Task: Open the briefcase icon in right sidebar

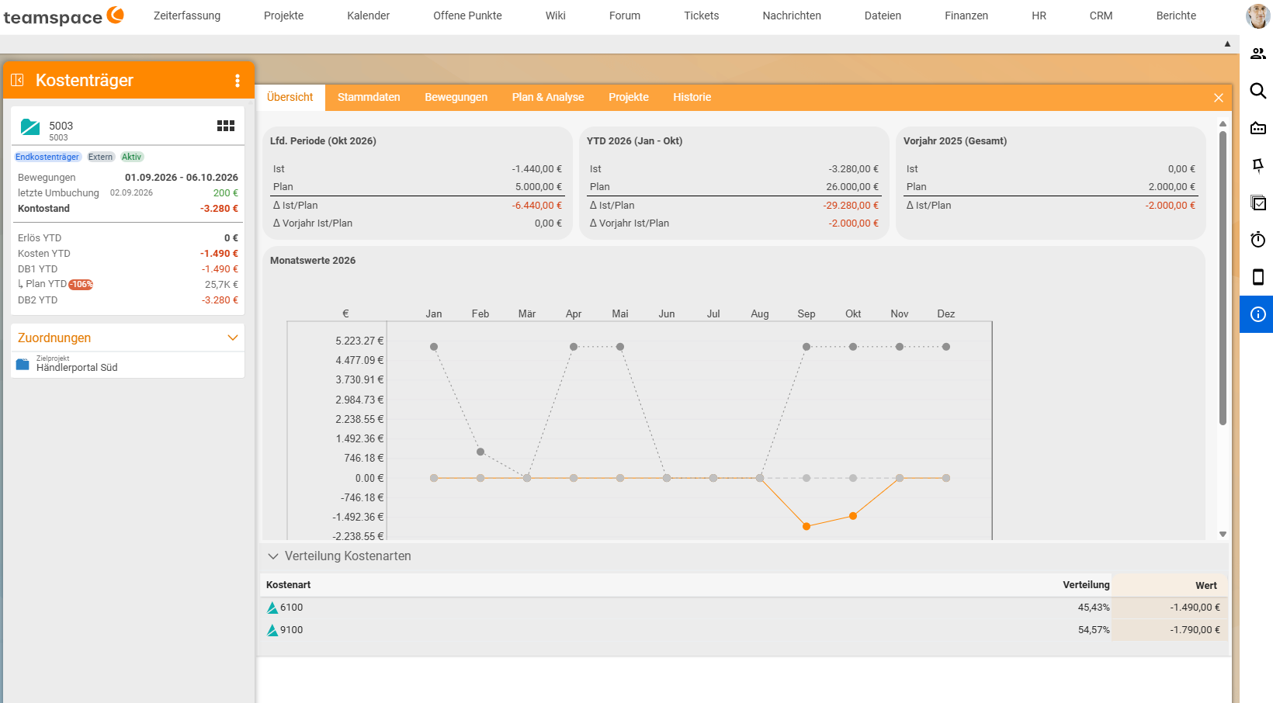Action: (1258, 128)
